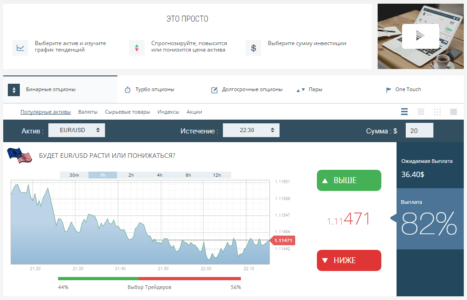Switch to compact list view icon
467x300 pixels.
pyautogui.click(x=420, y=112)
